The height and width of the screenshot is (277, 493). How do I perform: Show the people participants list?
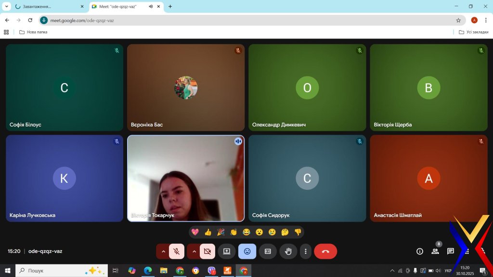point(435,251)
